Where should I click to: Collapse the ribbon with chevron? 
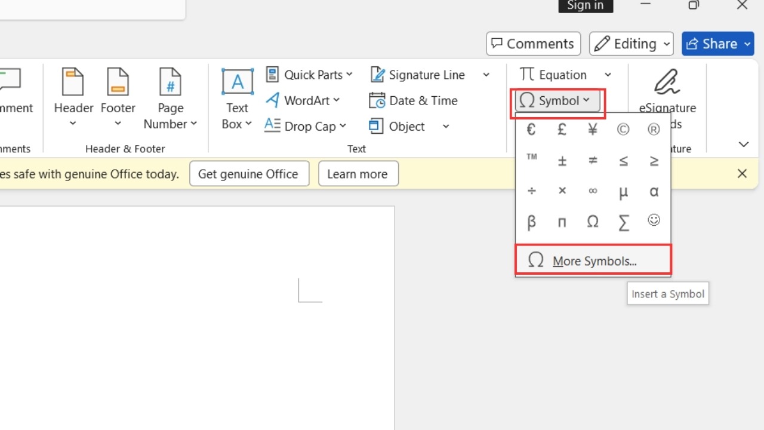tap(743, 144)
